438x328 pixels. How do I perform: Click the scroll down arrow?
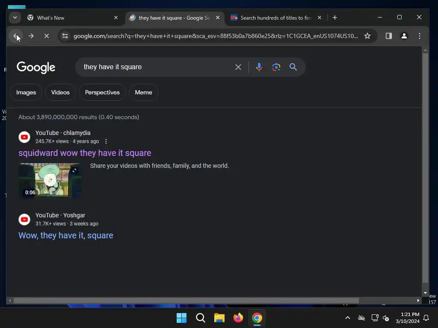(x=425, y=293)
